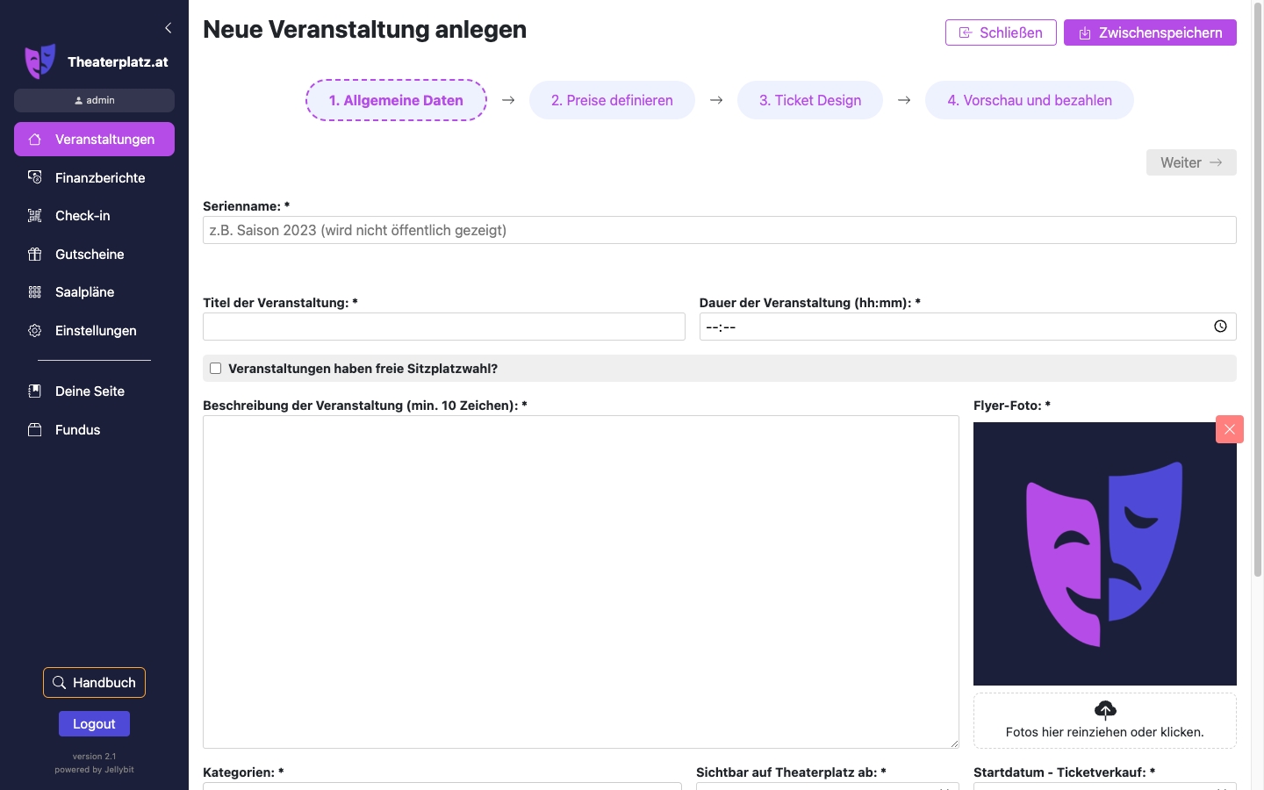Viewport: 1264px width, 790px height.
Task: Collapse the sidebar with the chevron arrow
Action: 168,28
